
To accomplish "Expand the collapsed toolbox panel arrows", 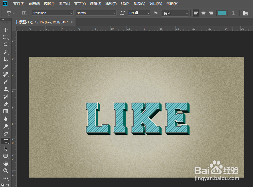I will [3, 20].
